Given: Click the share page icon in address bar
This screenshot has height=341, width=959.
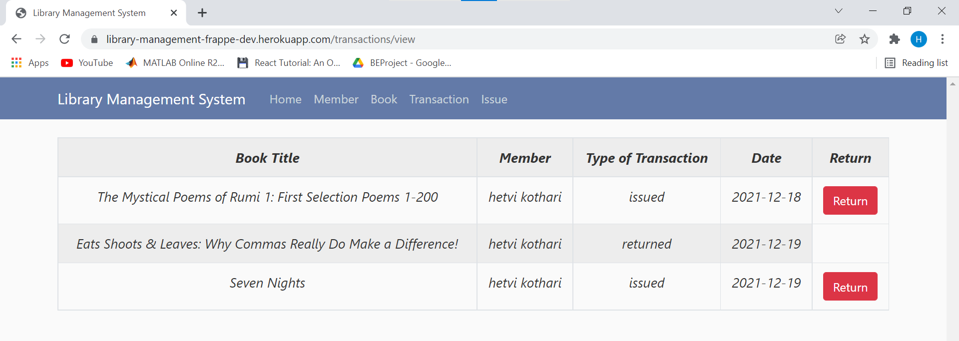Looking at the screenshot, I should tap(840, 39).
